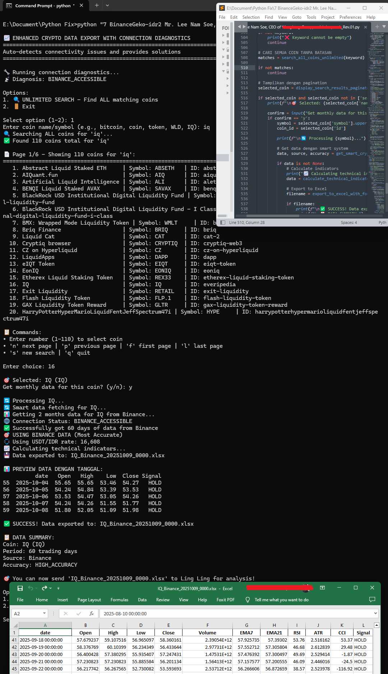Click the Tell me what you want to do box
Screen dimensions: 388x674
pyautogui.click(x=282, y=599)
